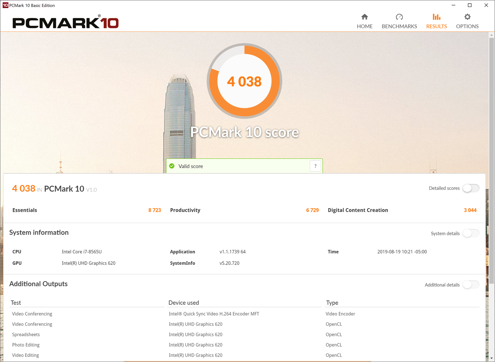Close the PCMark 10 window

(x=486, y=5)
